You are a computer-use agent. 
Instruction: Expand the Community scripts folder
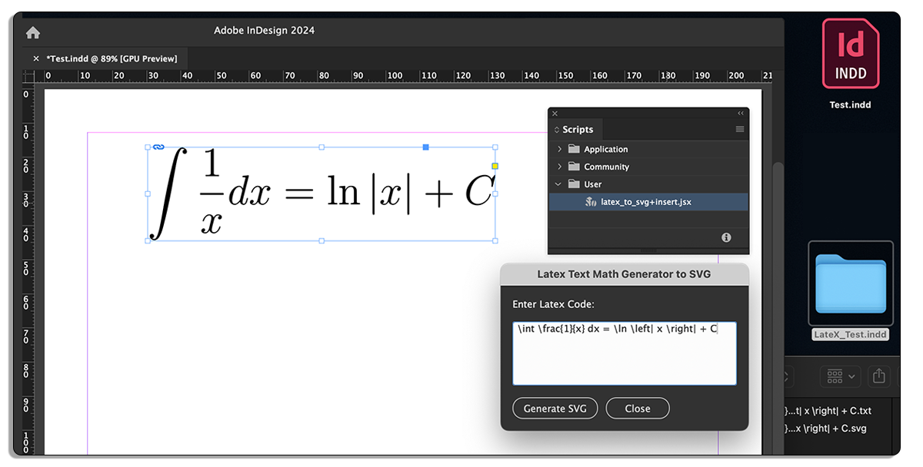tap(561, 167)
